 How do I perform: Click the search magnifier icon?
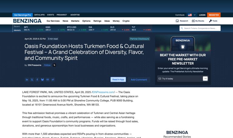182,28
